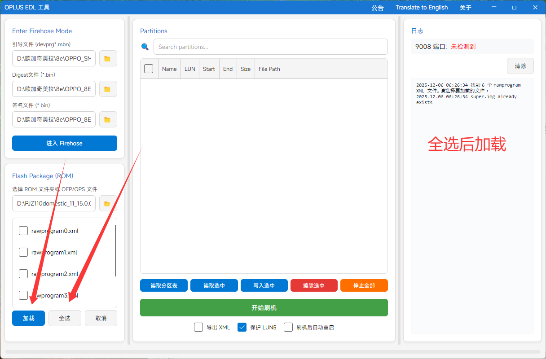Open the 关于 menu

click(466, 8)
